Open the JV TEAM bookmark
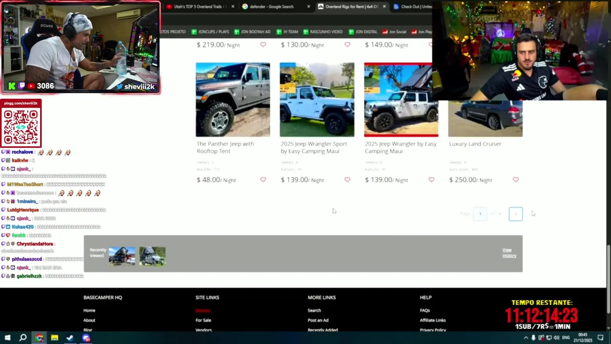Image resolution: width=611 pixels, height=344 pixels. [287, 32]
